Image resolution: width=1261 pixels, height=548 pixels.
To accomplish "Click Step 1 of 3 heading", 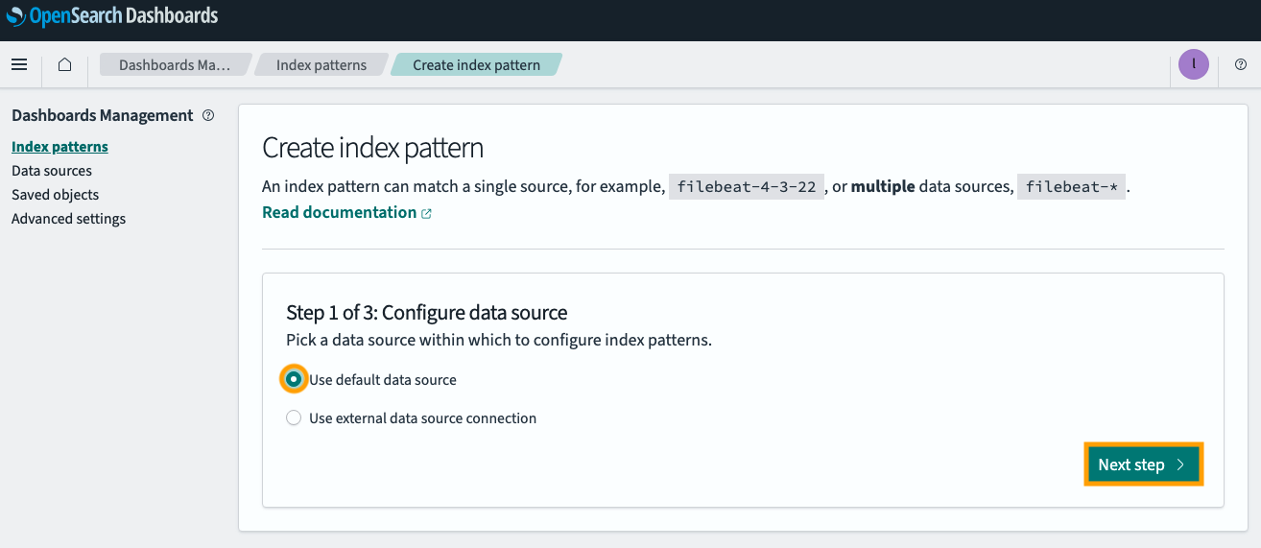I will (427, 312).
